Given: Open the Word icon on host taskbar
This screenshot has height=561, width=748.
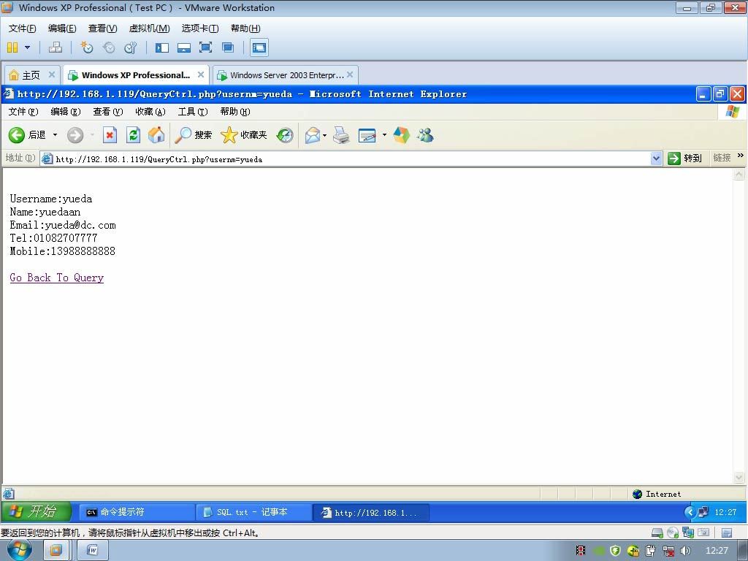Looking at the screenshot, I should pyautogui.click(x=93, y=551).
